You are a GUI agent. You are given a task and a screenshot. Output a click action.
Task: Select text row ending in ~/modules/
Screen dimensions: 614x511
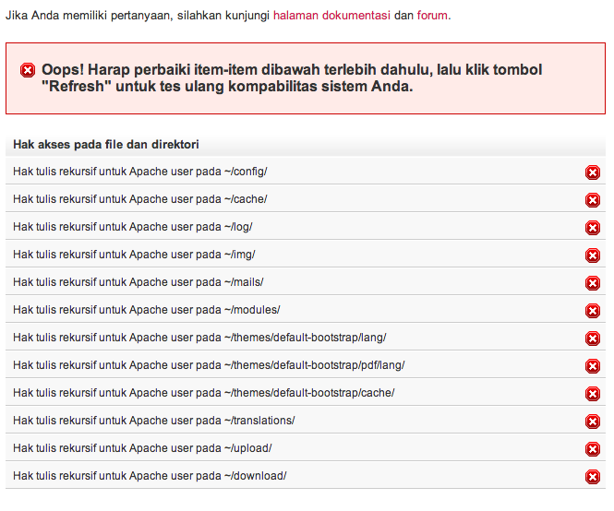[x=147, y=310]
